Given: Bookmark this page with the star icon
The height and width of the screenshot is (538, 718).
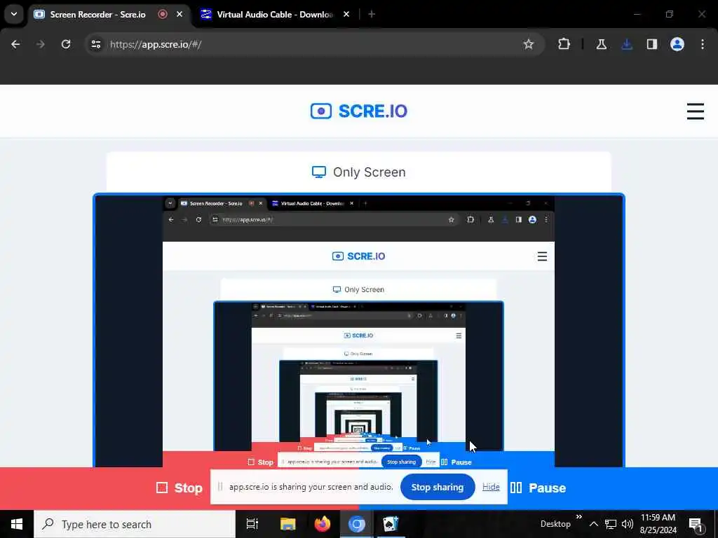Looking at the screenshot, I should click(529, 44).
